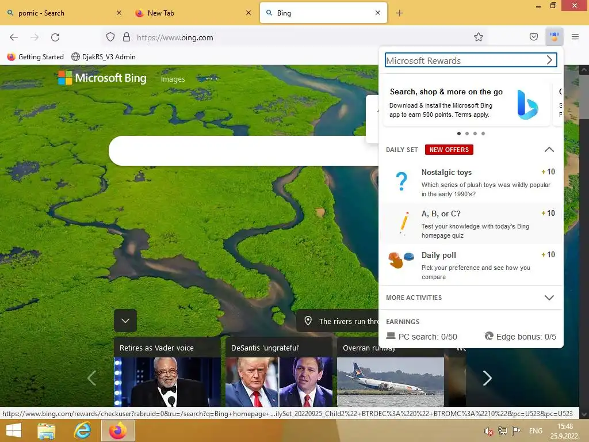589x442 pixels.
Task: Close the Bing tab
Action: coord(378,13)
